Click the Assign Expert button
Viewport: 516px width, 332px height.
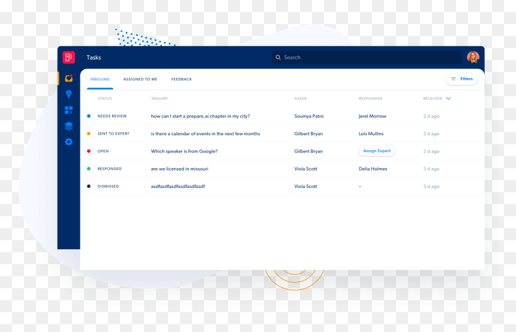tap(377, 151)
